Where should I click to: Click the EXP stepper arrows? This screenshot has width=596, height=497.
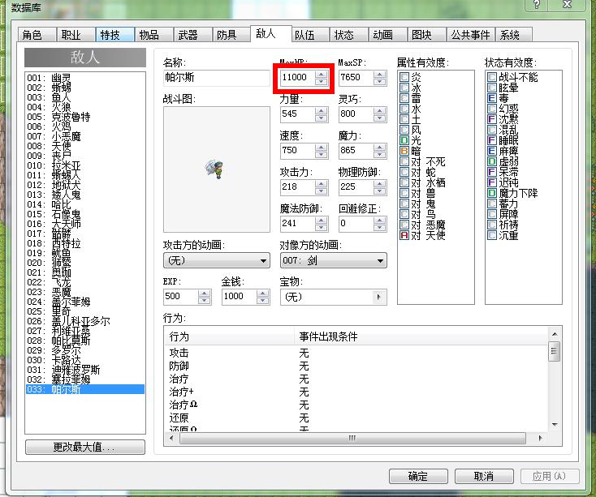pos(204,297)
